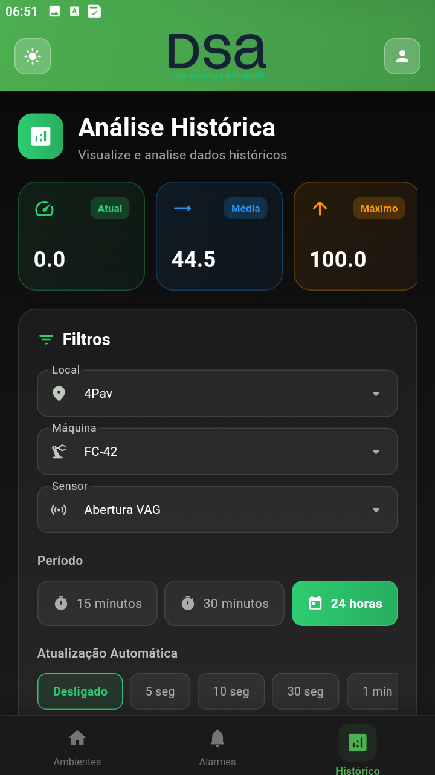Viewport: 435px width, 775px height.
Task: Open the user profile icon
Action: point(402,56)
